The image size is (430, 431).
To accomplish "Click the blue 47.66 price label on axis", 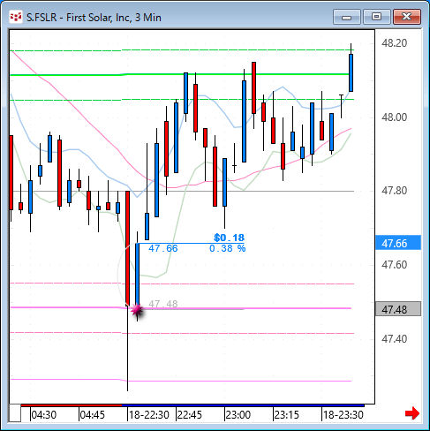I will pos(398,243).
